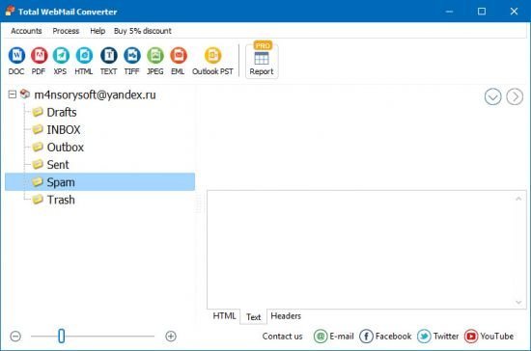Click the panel splitter grip handle
The image size is (531, 351).
pos(199,202)
